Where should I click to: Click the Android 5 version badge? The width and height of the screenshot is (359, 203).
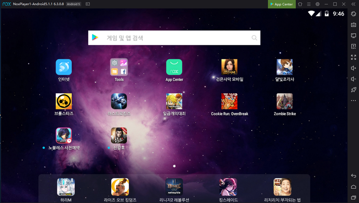point(73,4)
